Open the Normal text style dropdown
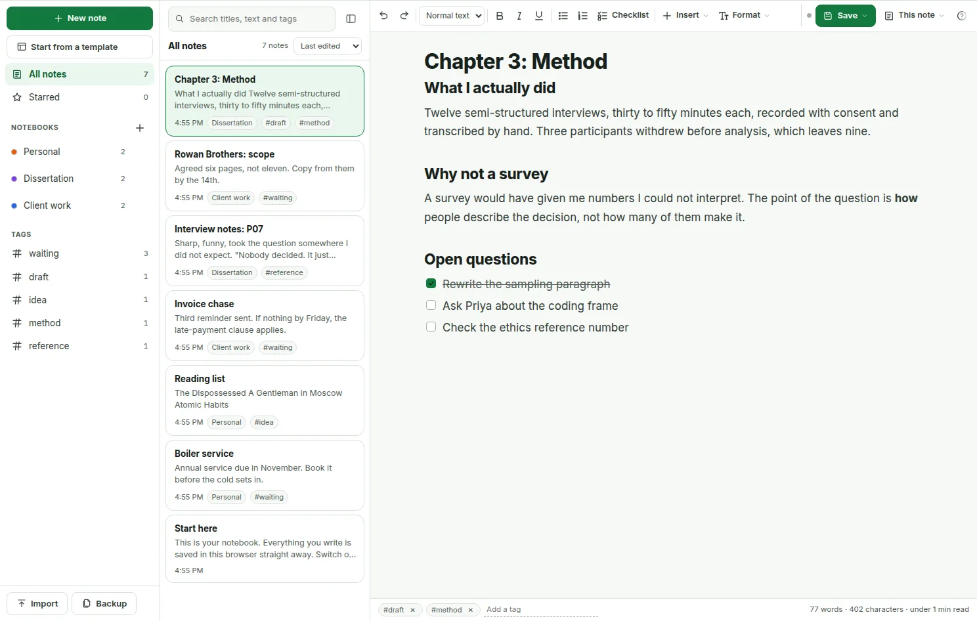Viewport: 977px width, 621px height. click(452, 16)
